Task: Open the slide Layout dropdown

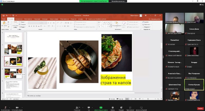Action: [22, 22]
